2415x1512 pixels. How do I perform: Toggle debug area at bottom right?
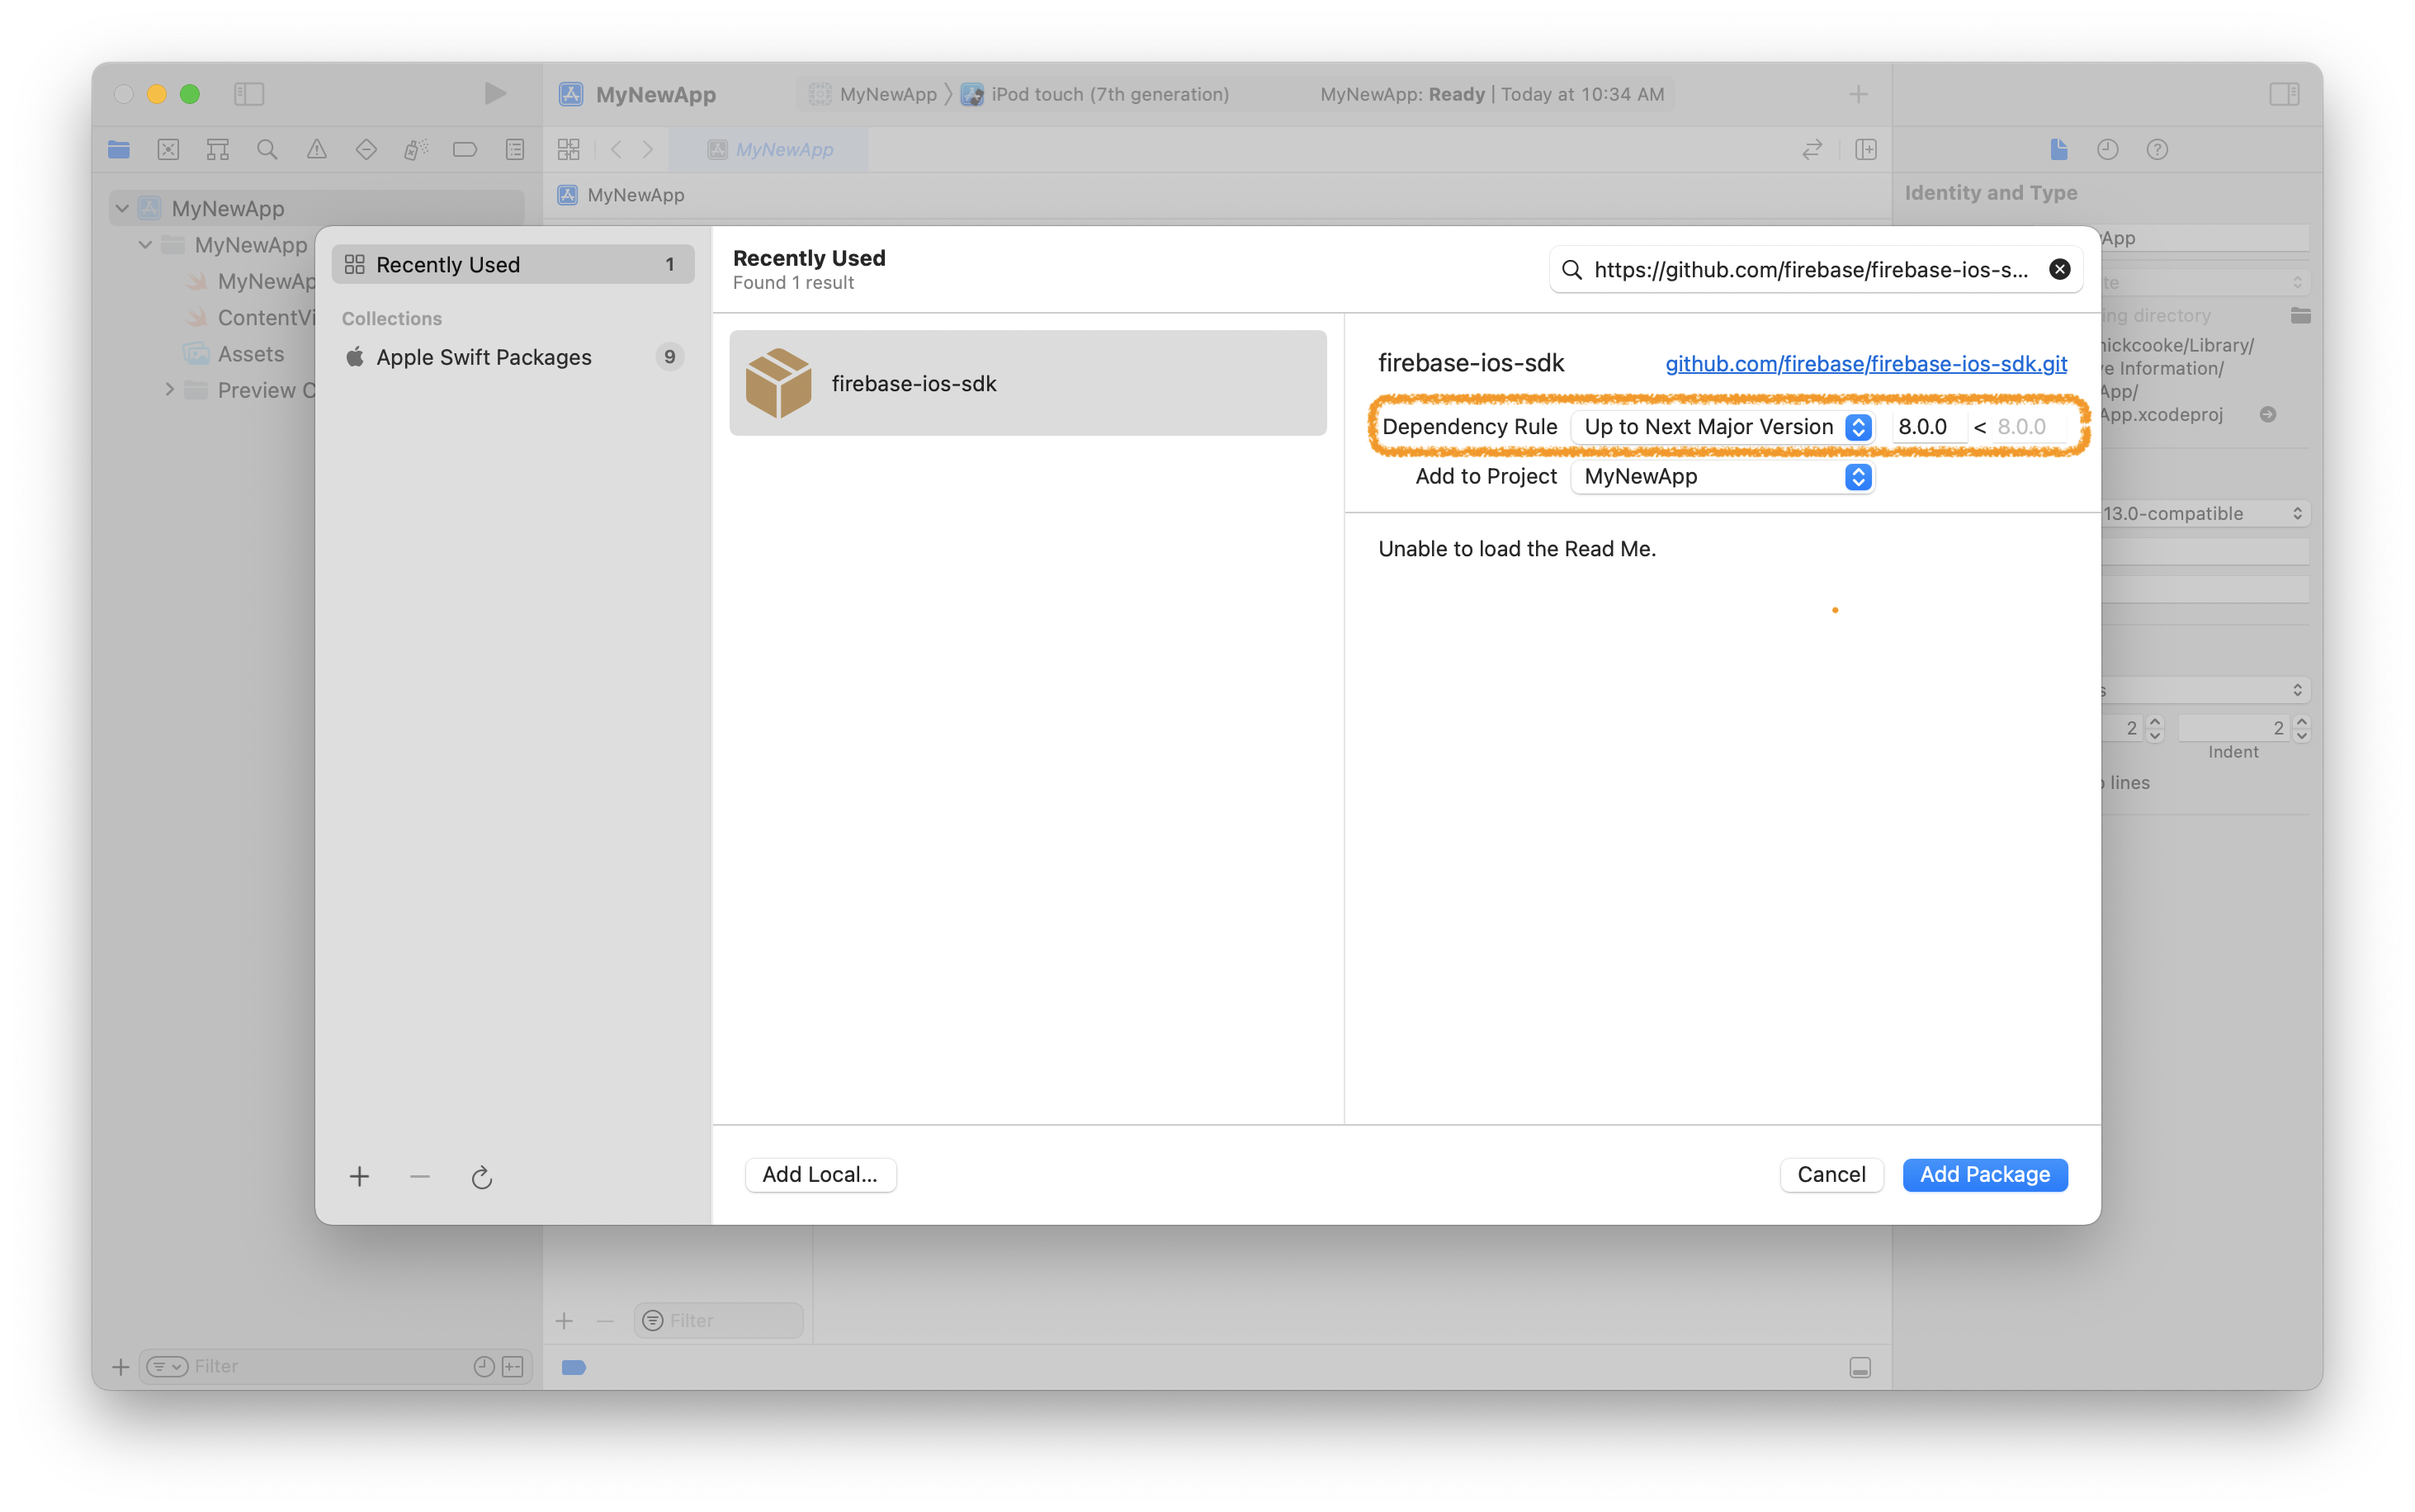tap(1860, 1367)
